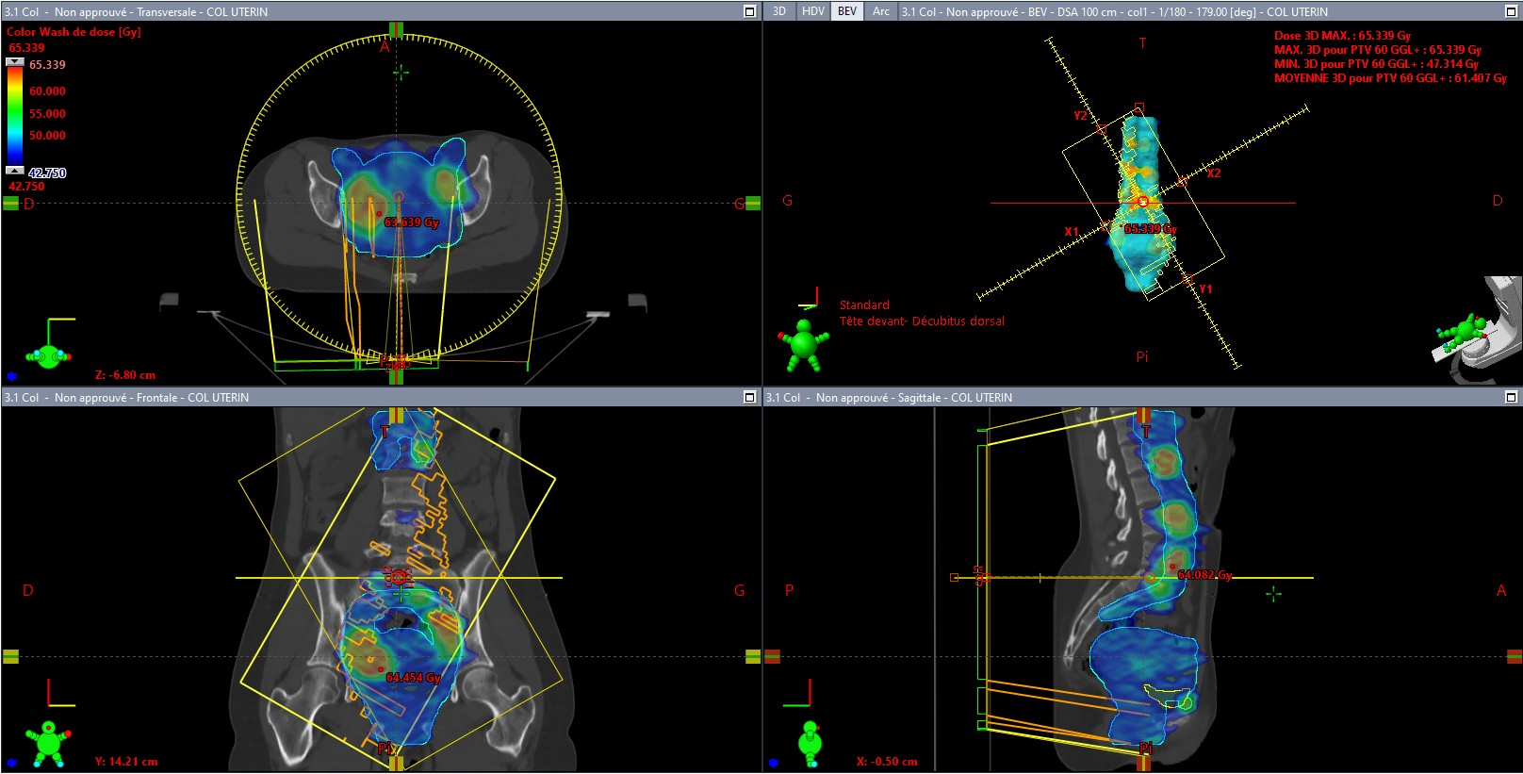Click the patient orientation figure in Sagittale view
Image resolution: width=1523 pixels, height=774 pixels.
810,743
